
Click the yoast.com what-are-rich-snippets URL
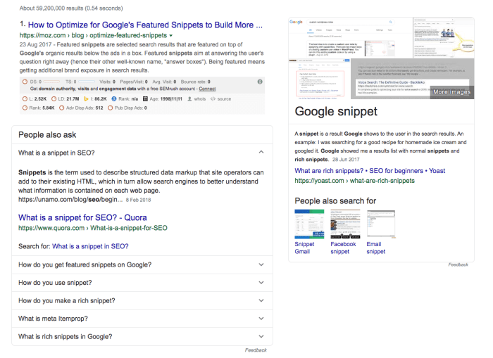[x=355, y=181]
